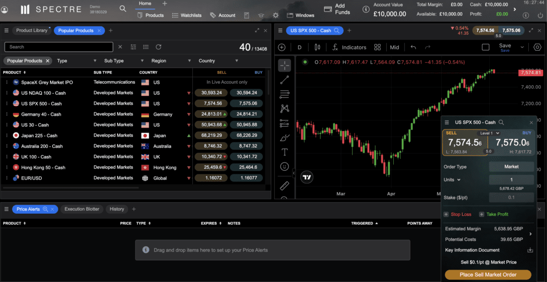Open the Products menu
The height and width of the screenshot is (282, 547).
[x=151, y=15]
